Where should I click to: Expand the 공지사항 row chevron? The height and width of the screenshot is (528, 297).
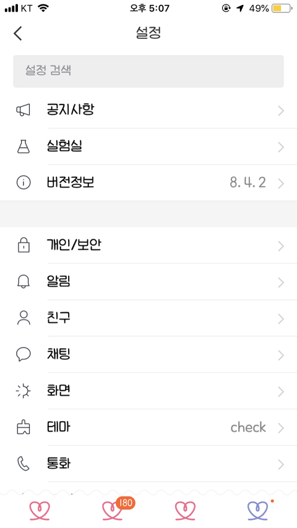pos(281,111)
